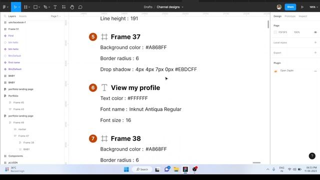This screenshot has width=320, height=180.
Task: Open the weather widget showing 36°C
Action: (14, 169)
